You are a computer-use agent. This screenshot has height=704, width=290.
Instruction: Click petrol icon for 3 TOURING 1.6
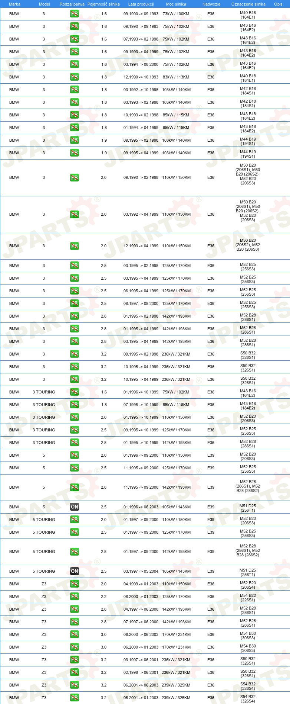tap(74, 392)
